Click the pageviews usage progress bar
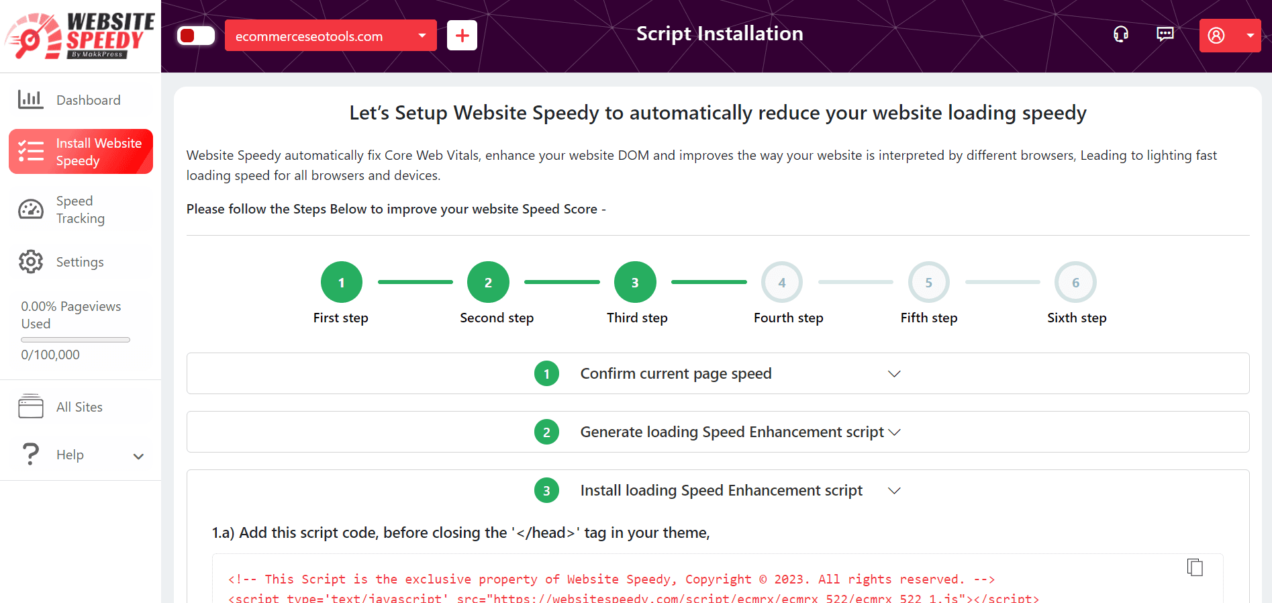The width and height of the screenshot is (1272, 603). click(75, 340)
